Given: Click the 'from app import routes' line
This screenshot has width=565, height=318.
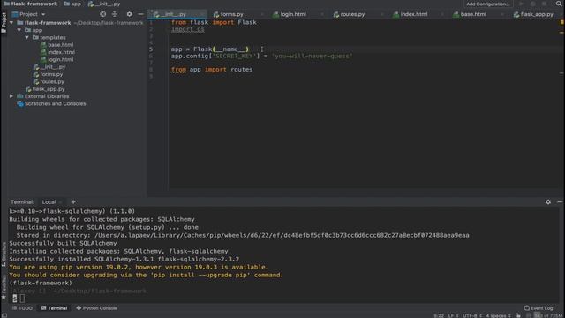Looking at the screenshot, I should 212,70.
